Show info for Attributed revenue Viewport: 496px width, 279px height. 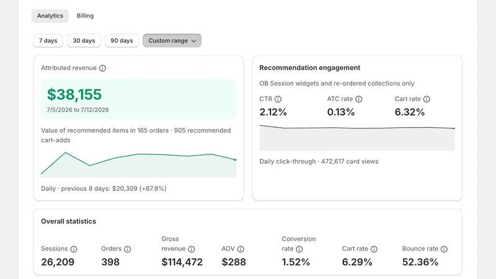tap(102, 68)
